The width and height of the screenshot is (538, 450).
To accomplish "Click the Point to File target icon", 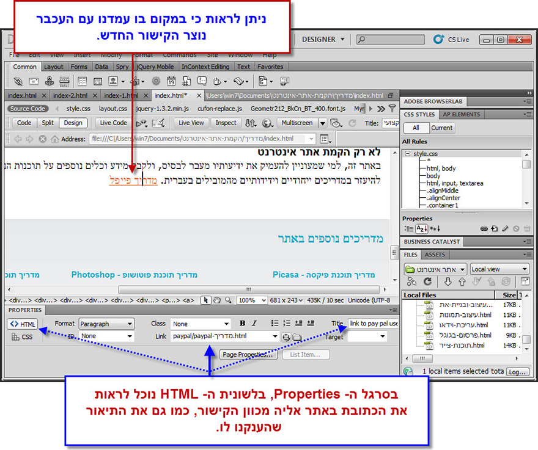I will pyautogui.click(x=286, y=337).
